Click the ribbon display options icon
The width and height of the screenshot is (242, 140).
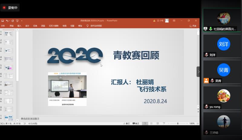(x=174, y=21)
